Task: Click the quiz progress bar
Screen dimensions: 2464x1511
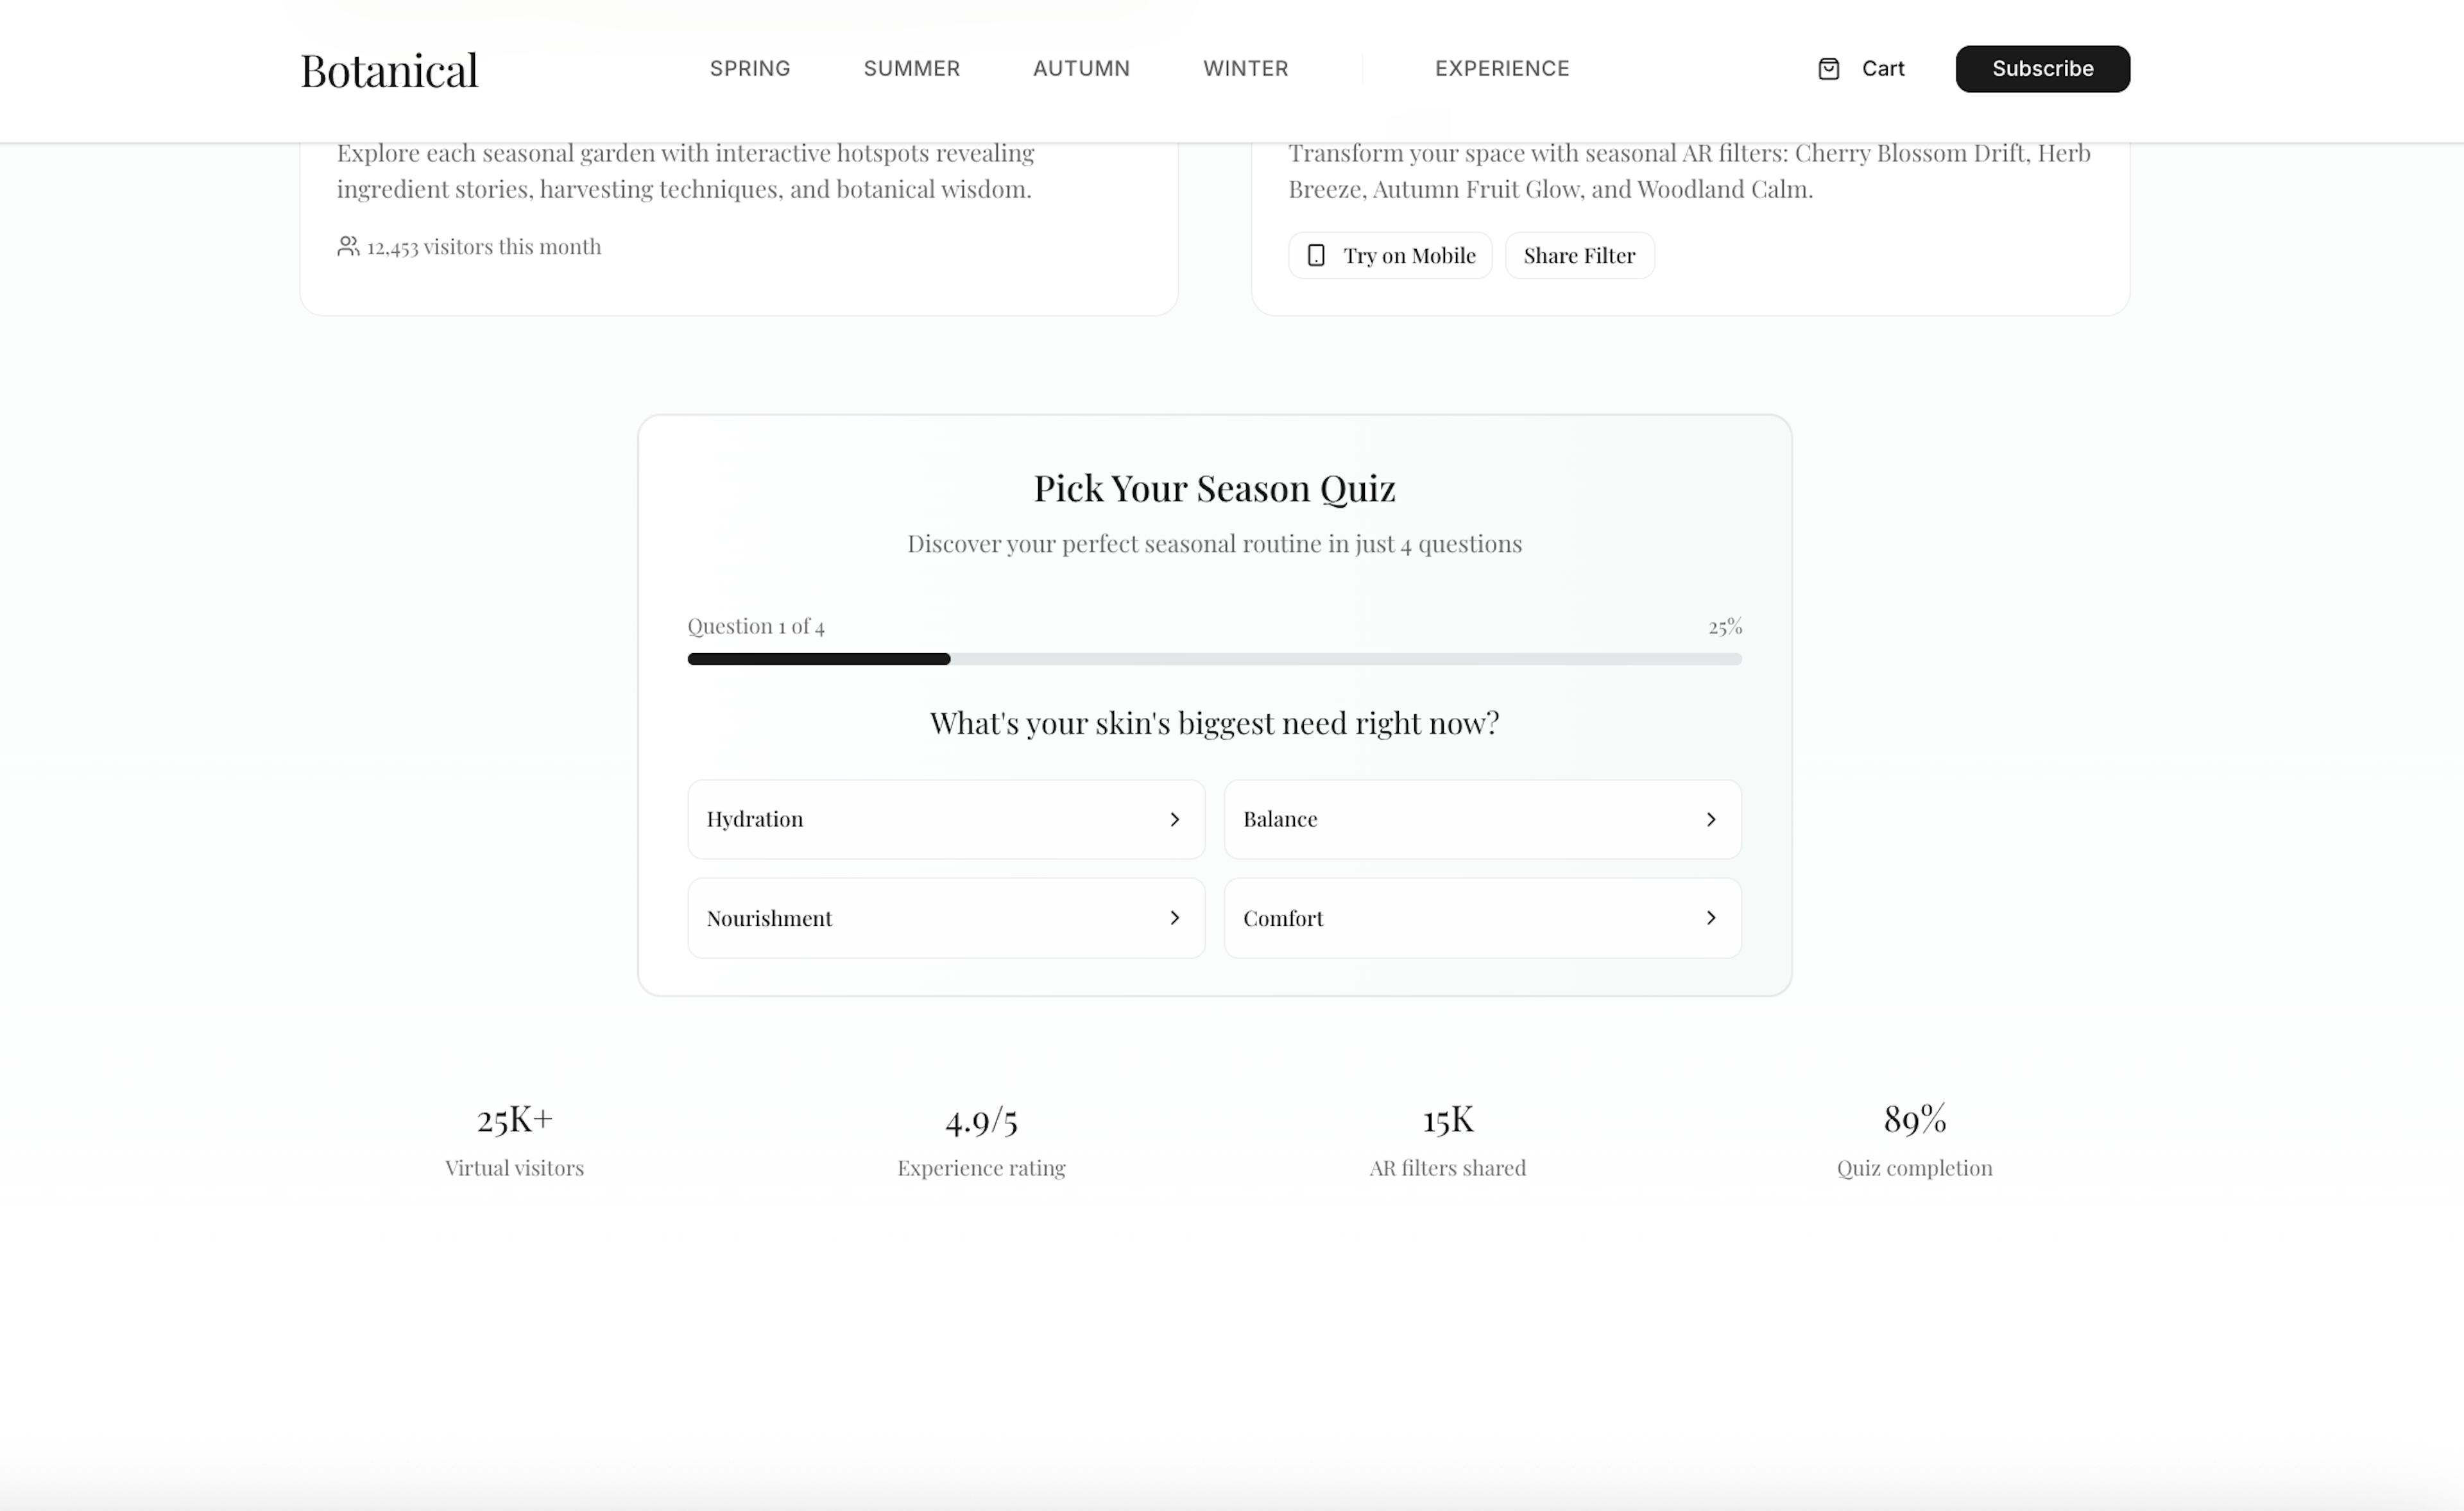Action: [1214, 659]
